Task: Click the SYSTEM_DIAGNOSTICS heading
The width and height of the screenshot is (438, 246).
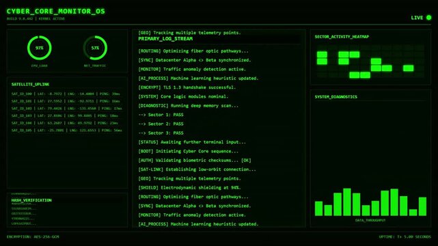Action: (336, 97)
